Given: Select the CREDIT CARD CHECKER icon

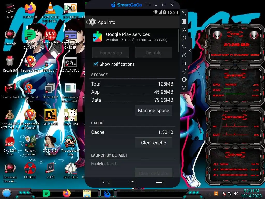Looking at the screenshot, I should [70, 40].
